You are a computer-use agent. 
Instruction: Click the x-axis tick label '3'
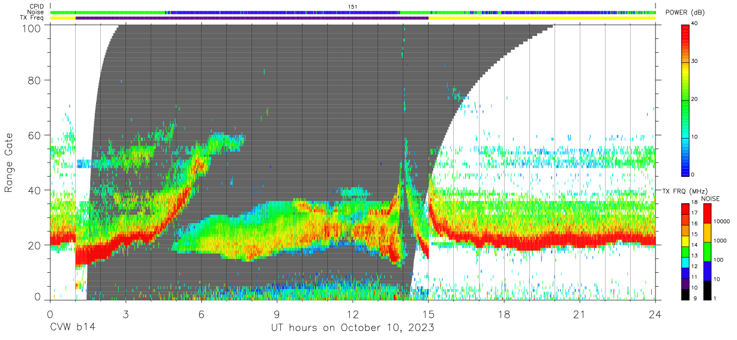[125, 314]
